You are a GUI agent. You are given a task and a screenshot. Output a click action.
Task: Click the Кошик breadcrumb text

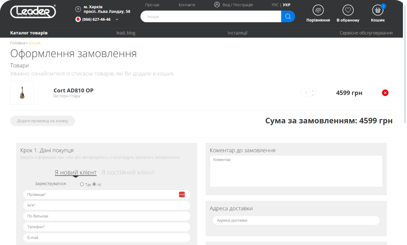35,43
